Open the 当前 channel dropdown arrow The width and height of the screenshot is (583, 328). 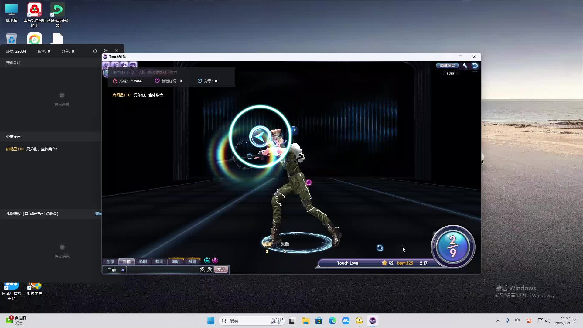coord(123,270)
